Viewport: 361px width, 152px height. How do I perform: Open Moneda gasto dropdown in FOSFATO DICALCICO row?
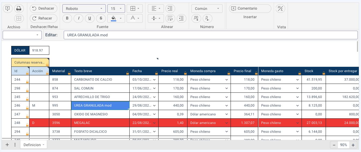(298, 132)
